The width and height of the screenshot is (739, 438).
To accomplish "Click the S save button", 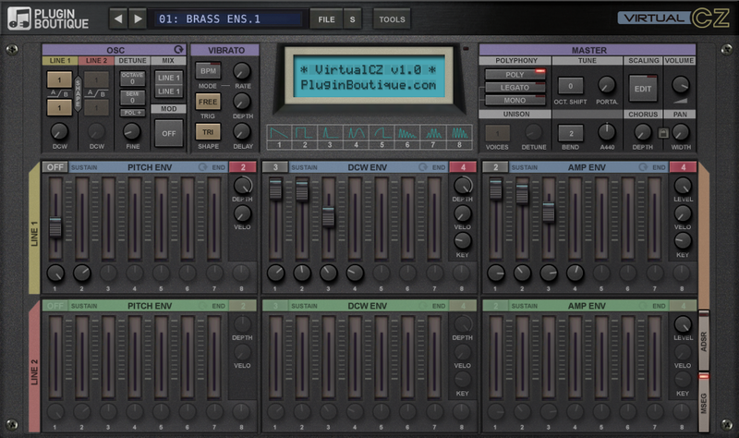I will 352,18.
